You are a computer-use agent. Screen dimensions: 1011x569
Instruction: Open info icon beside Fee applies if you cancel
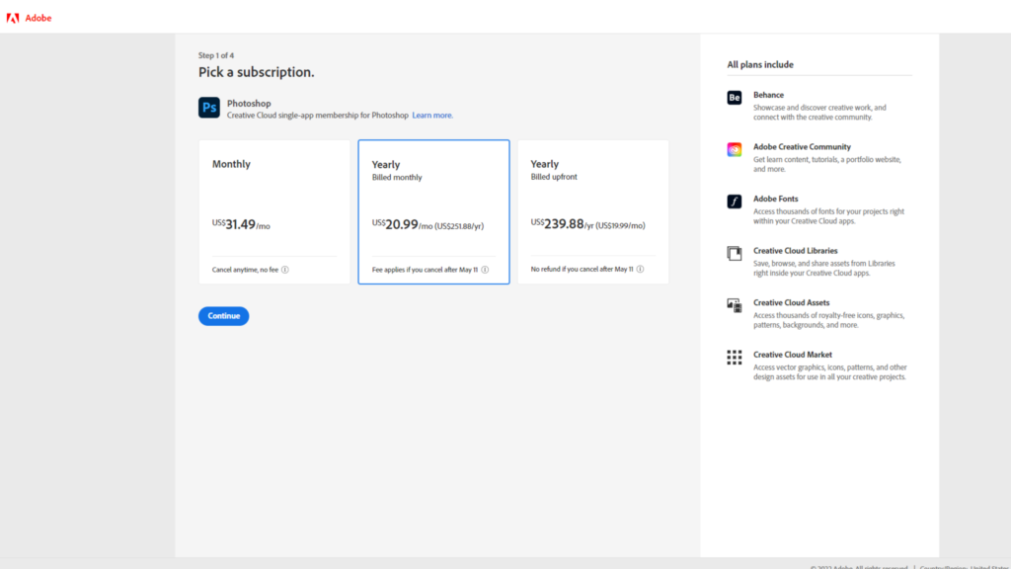[485, 270]
